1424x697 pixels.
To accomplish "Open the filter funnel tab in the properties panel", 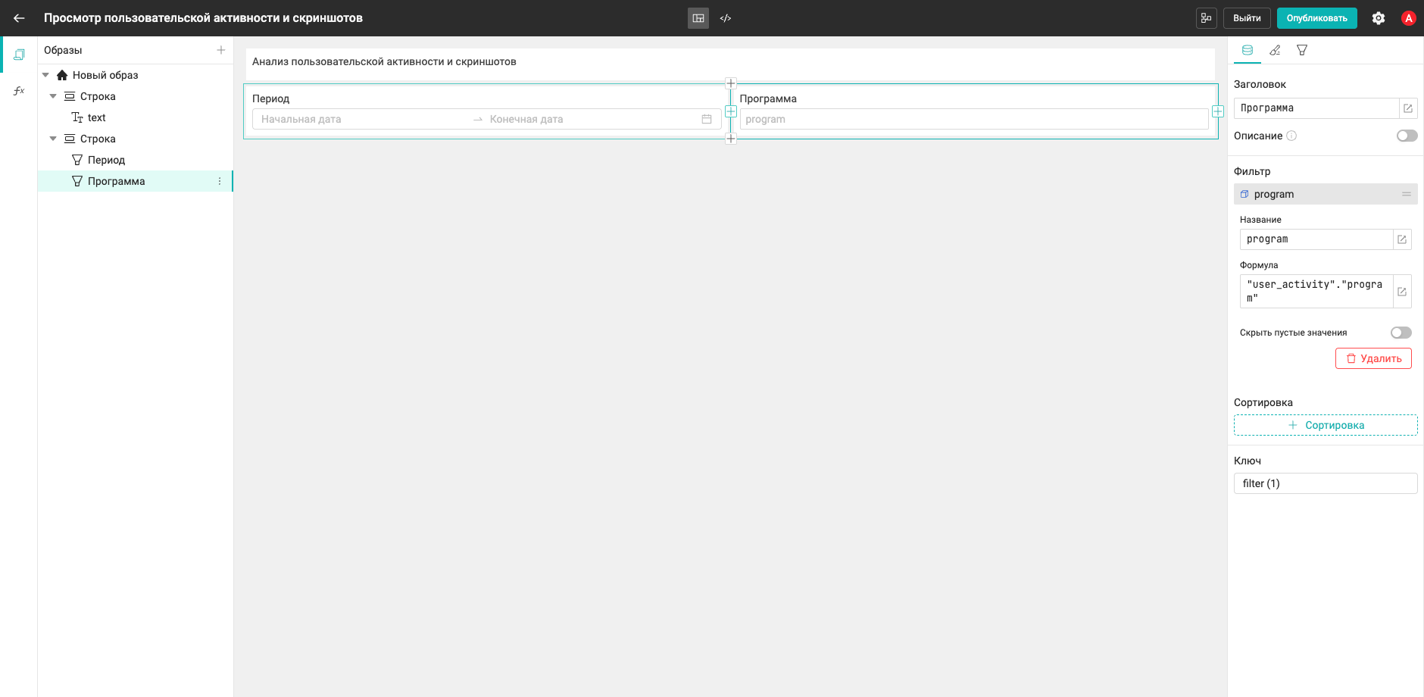I will 1302,50.
